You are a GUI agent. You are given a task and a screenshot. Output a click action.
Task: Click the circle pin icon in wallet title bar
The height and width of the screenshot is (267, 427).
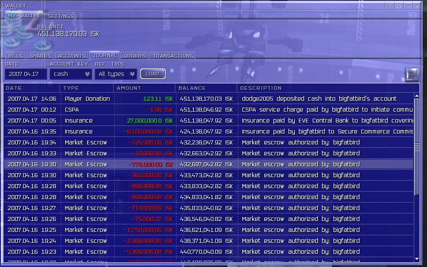coord(399,6)
